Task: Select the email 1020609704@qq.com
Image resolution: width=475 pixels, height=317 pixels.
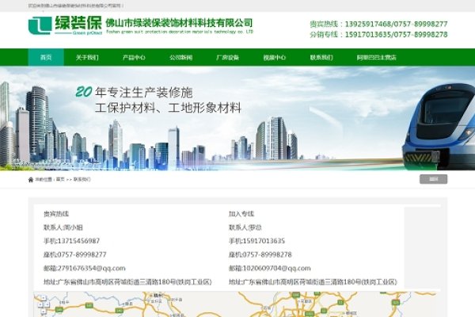Action: click(x=276, y=268)
